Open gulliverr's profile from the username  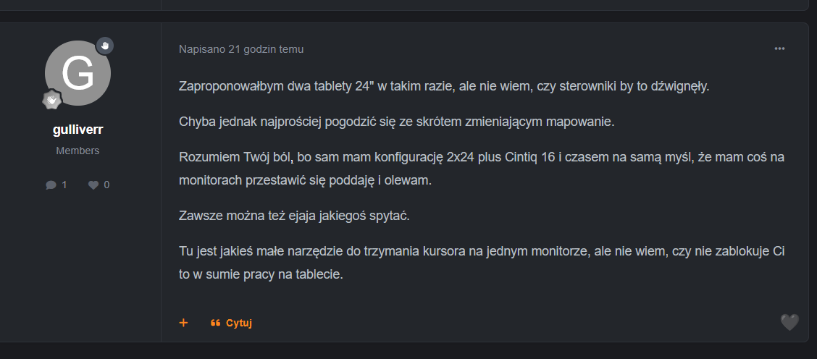click(x=77, y=130)
